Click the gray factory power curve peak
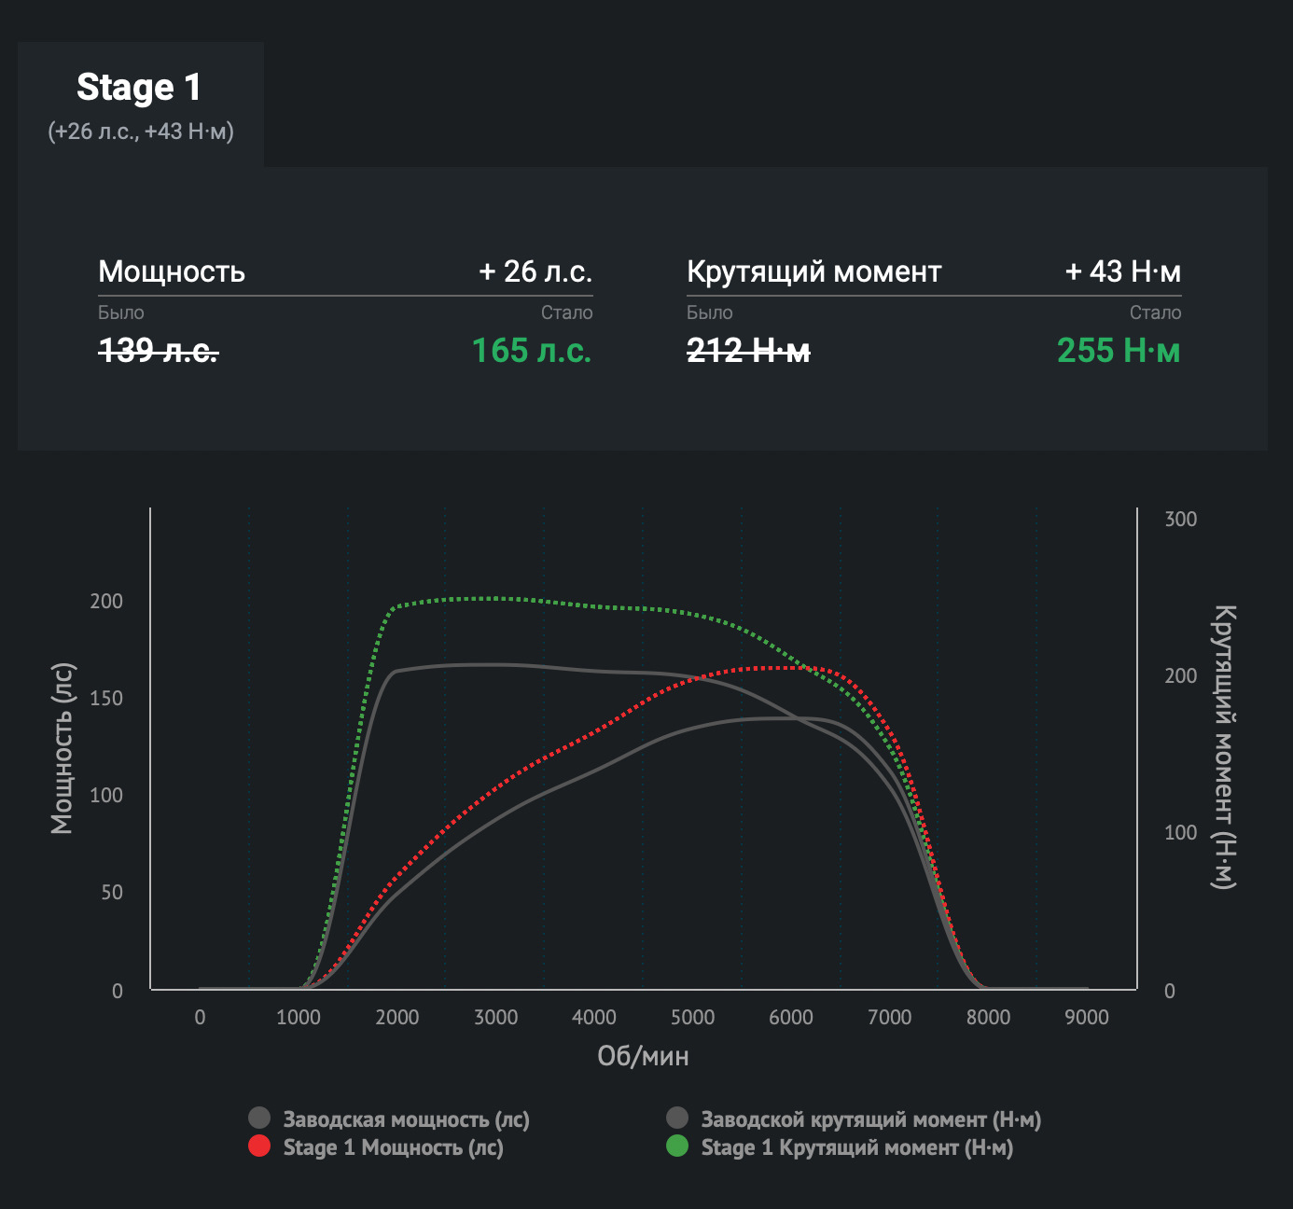Image resolution: width=1293 pixels, height=1209 pixels. (774, 718)
